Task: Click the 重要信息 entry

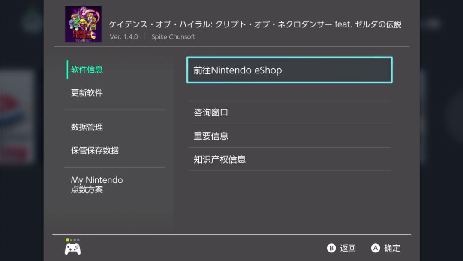Action: [211, 136]
